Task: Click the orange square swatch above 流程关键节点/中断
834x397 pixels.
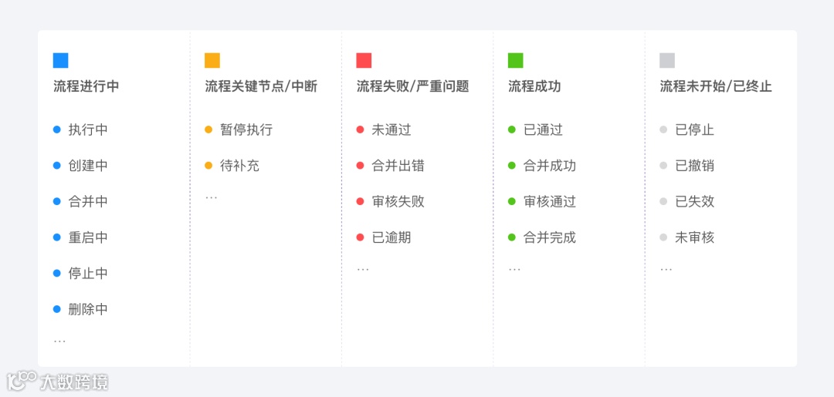Action: click(x=212, y=60)
